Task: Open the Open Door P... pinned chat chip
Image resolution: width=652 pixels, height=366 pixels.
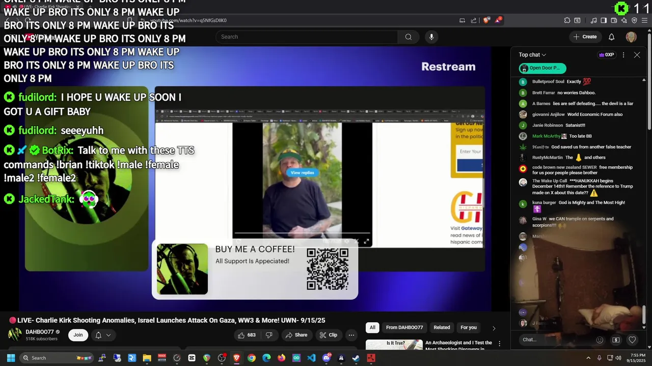Action: pyautogui.click(x=542, y=68)
